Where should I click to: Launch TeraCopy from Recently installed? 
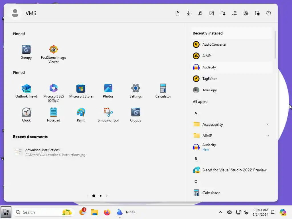pyautogui.click(x=232, y=90)
